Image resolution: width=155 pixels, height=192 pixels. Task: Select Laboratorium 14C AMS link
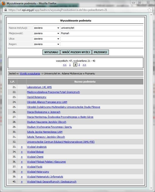39,87
